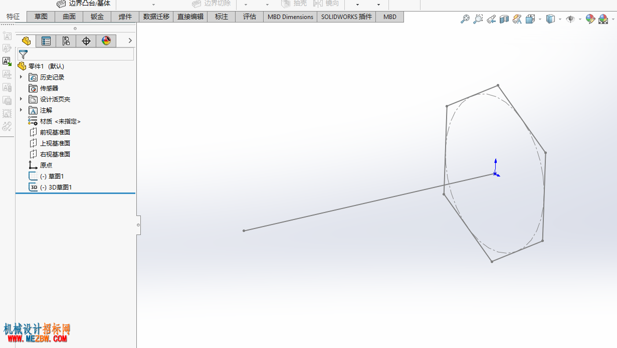Return to the Previous View
This screenshot has height=348, width=617.
[x=491, y=19]
